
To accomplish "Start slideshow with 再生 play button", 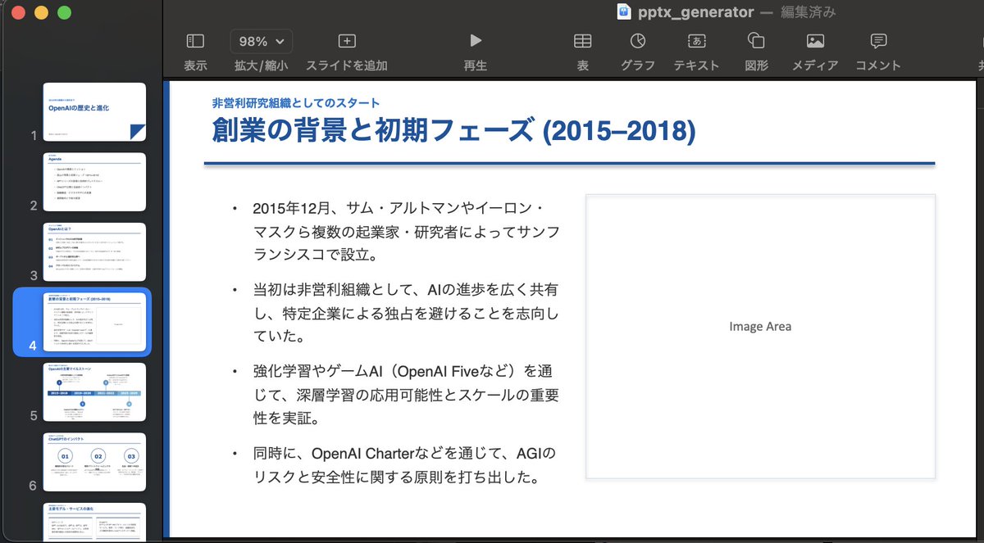I will click(x=476, y=40).
